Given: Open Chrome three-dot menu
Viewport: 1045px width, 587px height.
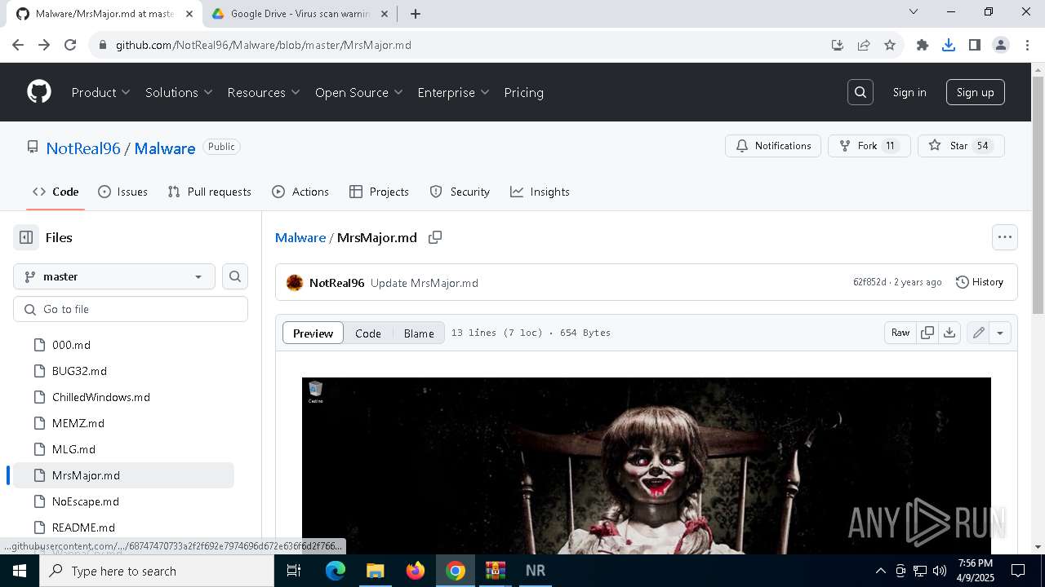Looking at the screenshot, I should [x=1027, y=45].
